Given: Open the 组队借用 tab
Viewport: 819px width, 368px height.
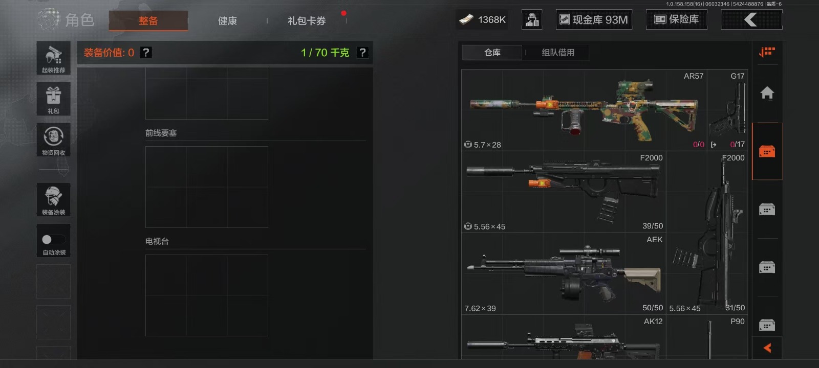Looking at the screenshot, I should (x=557, y=53).
